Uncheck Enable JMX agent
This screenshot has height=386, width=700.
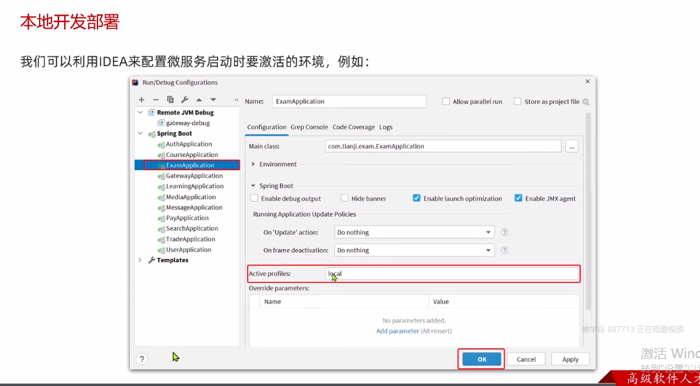518,198
